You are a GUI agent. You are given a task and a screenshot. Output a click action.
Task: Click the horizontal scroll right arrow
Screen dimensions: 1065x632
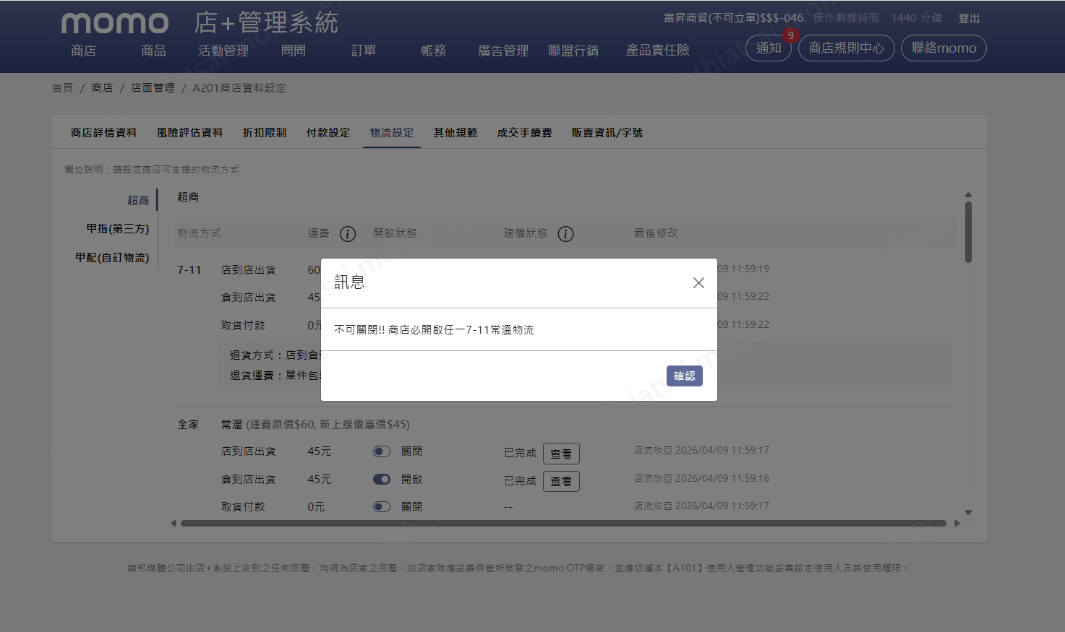957,523
